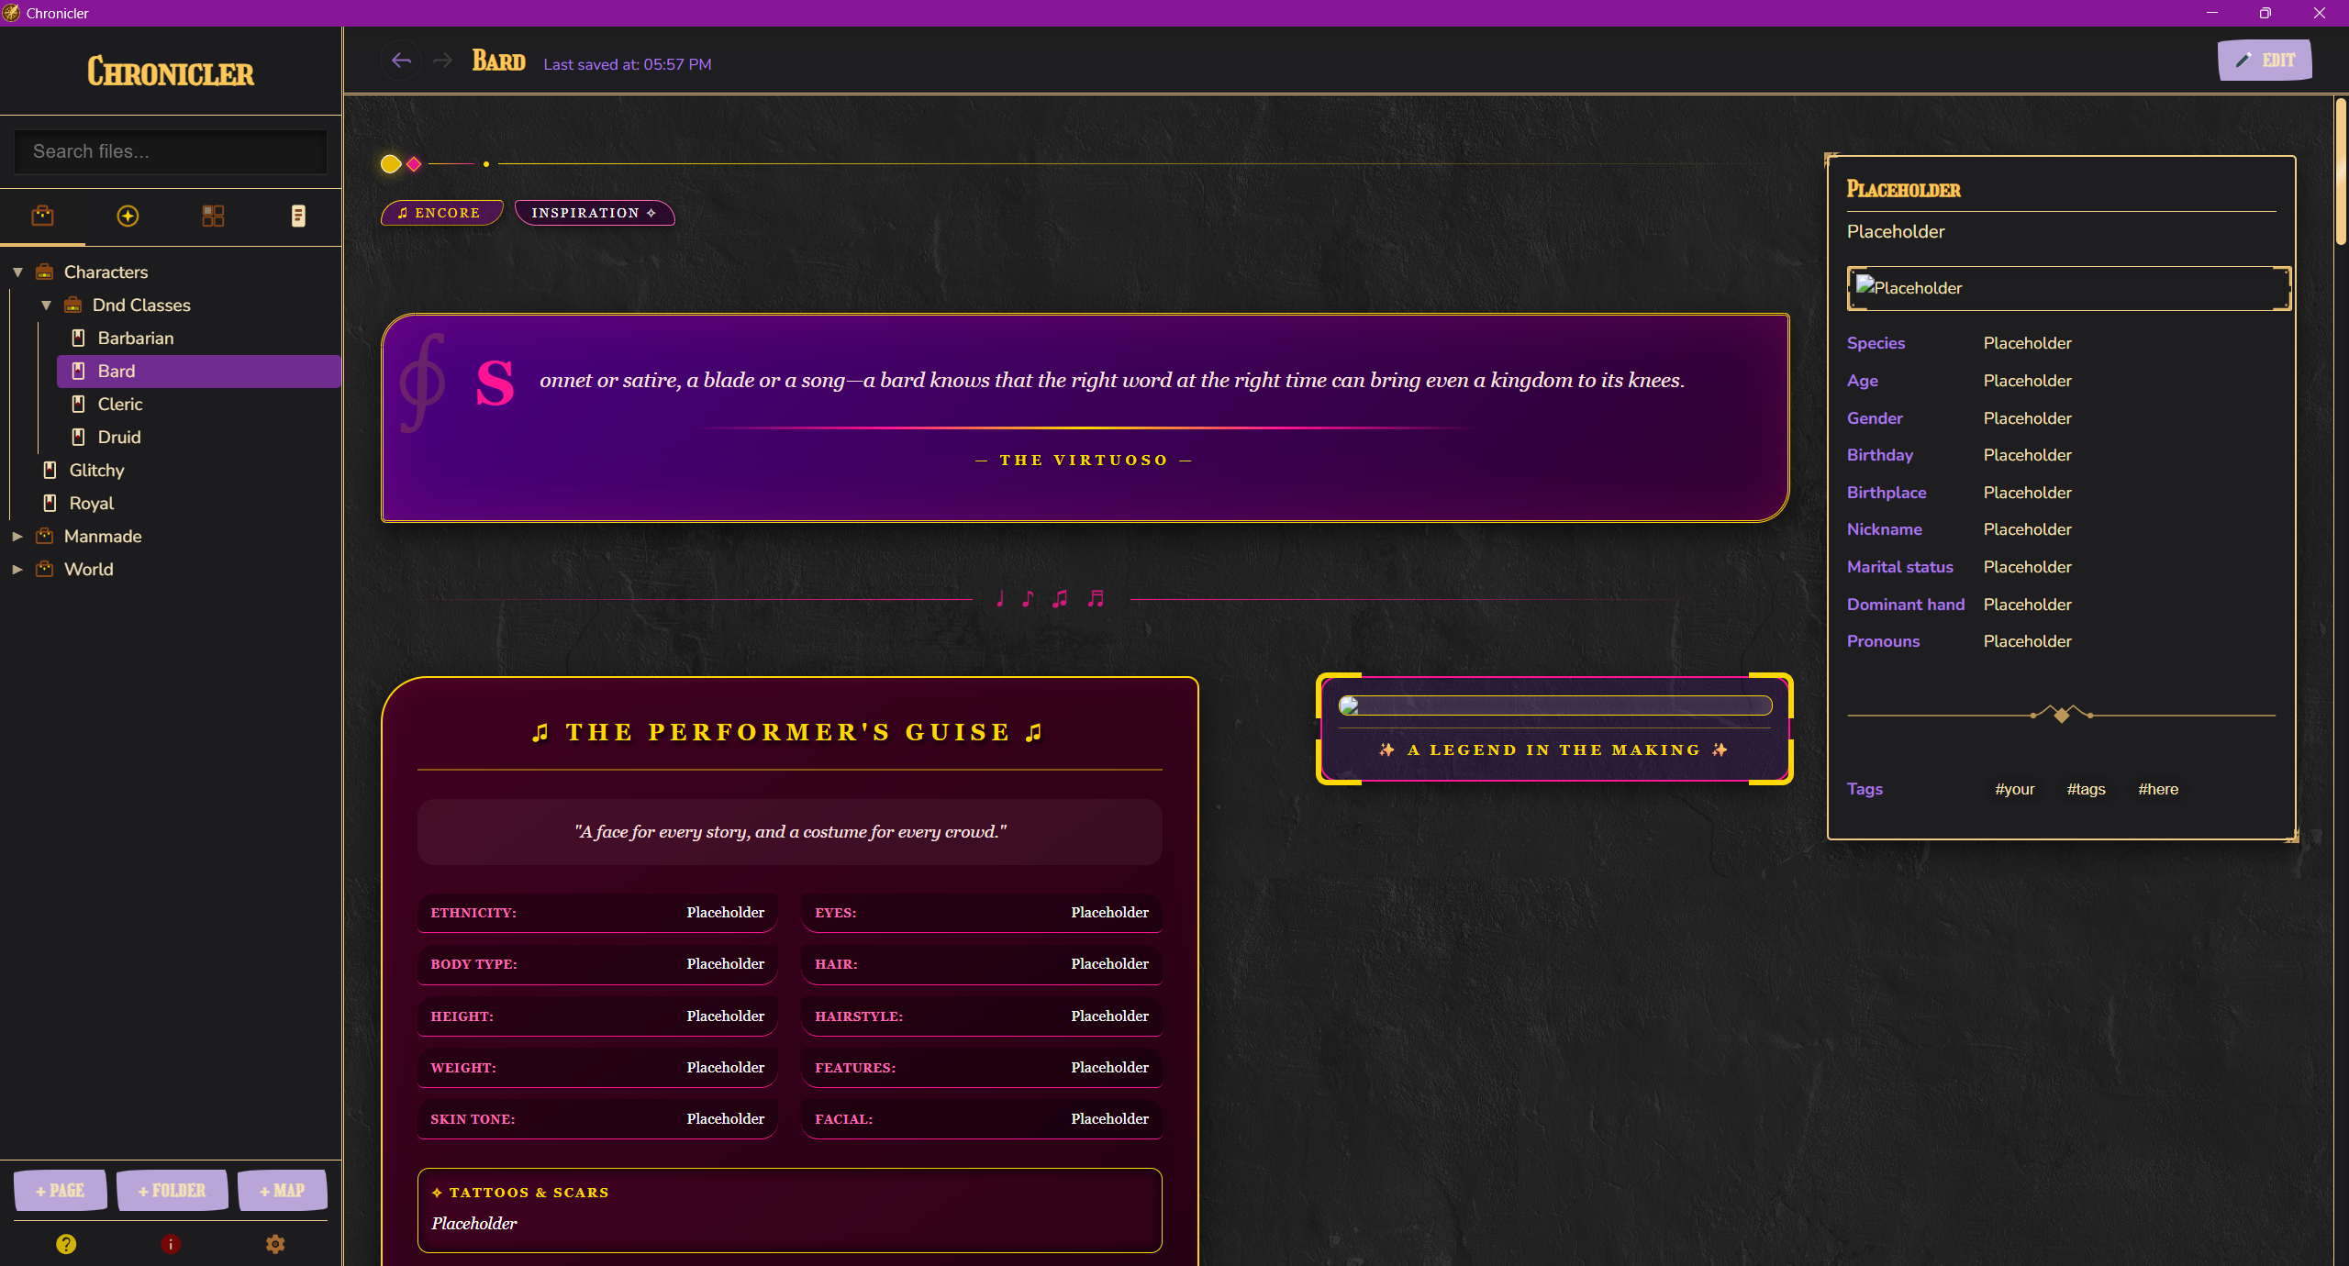Click the legend progress bar
The image size is (2349, 1266).
[1554, 705]
